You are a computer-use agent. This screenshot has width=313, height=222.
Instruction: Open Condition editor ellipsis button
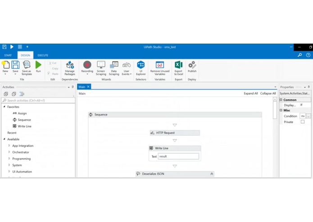point(308,116)
